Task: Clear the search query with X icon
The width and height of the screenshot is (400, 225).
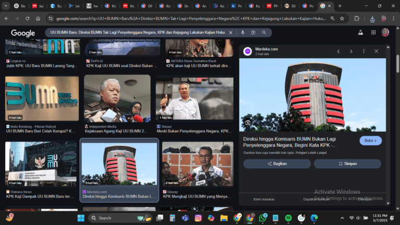Action: (x=231, y=33)
